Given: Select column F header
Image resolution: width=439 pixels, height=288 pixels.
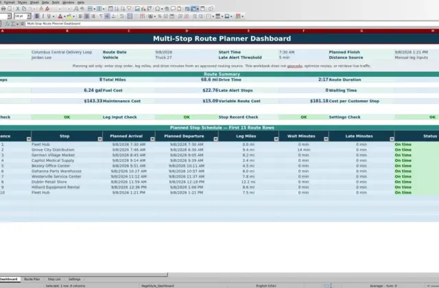Looking at the screenshot, I should [303, 31].
